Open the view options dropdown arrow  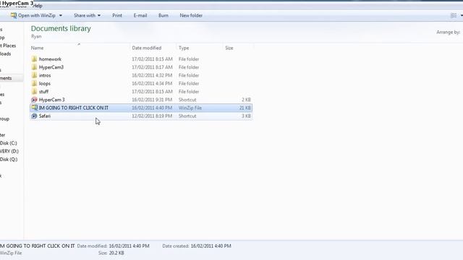tap(462, 15)
